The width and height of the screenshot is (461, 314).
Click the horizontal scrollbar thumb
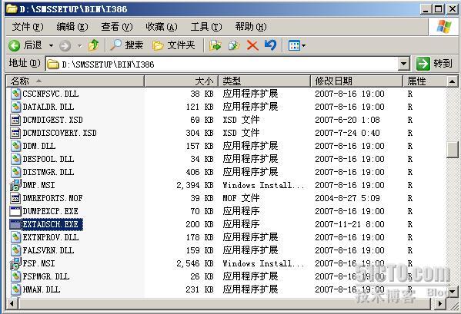(225, 303)
